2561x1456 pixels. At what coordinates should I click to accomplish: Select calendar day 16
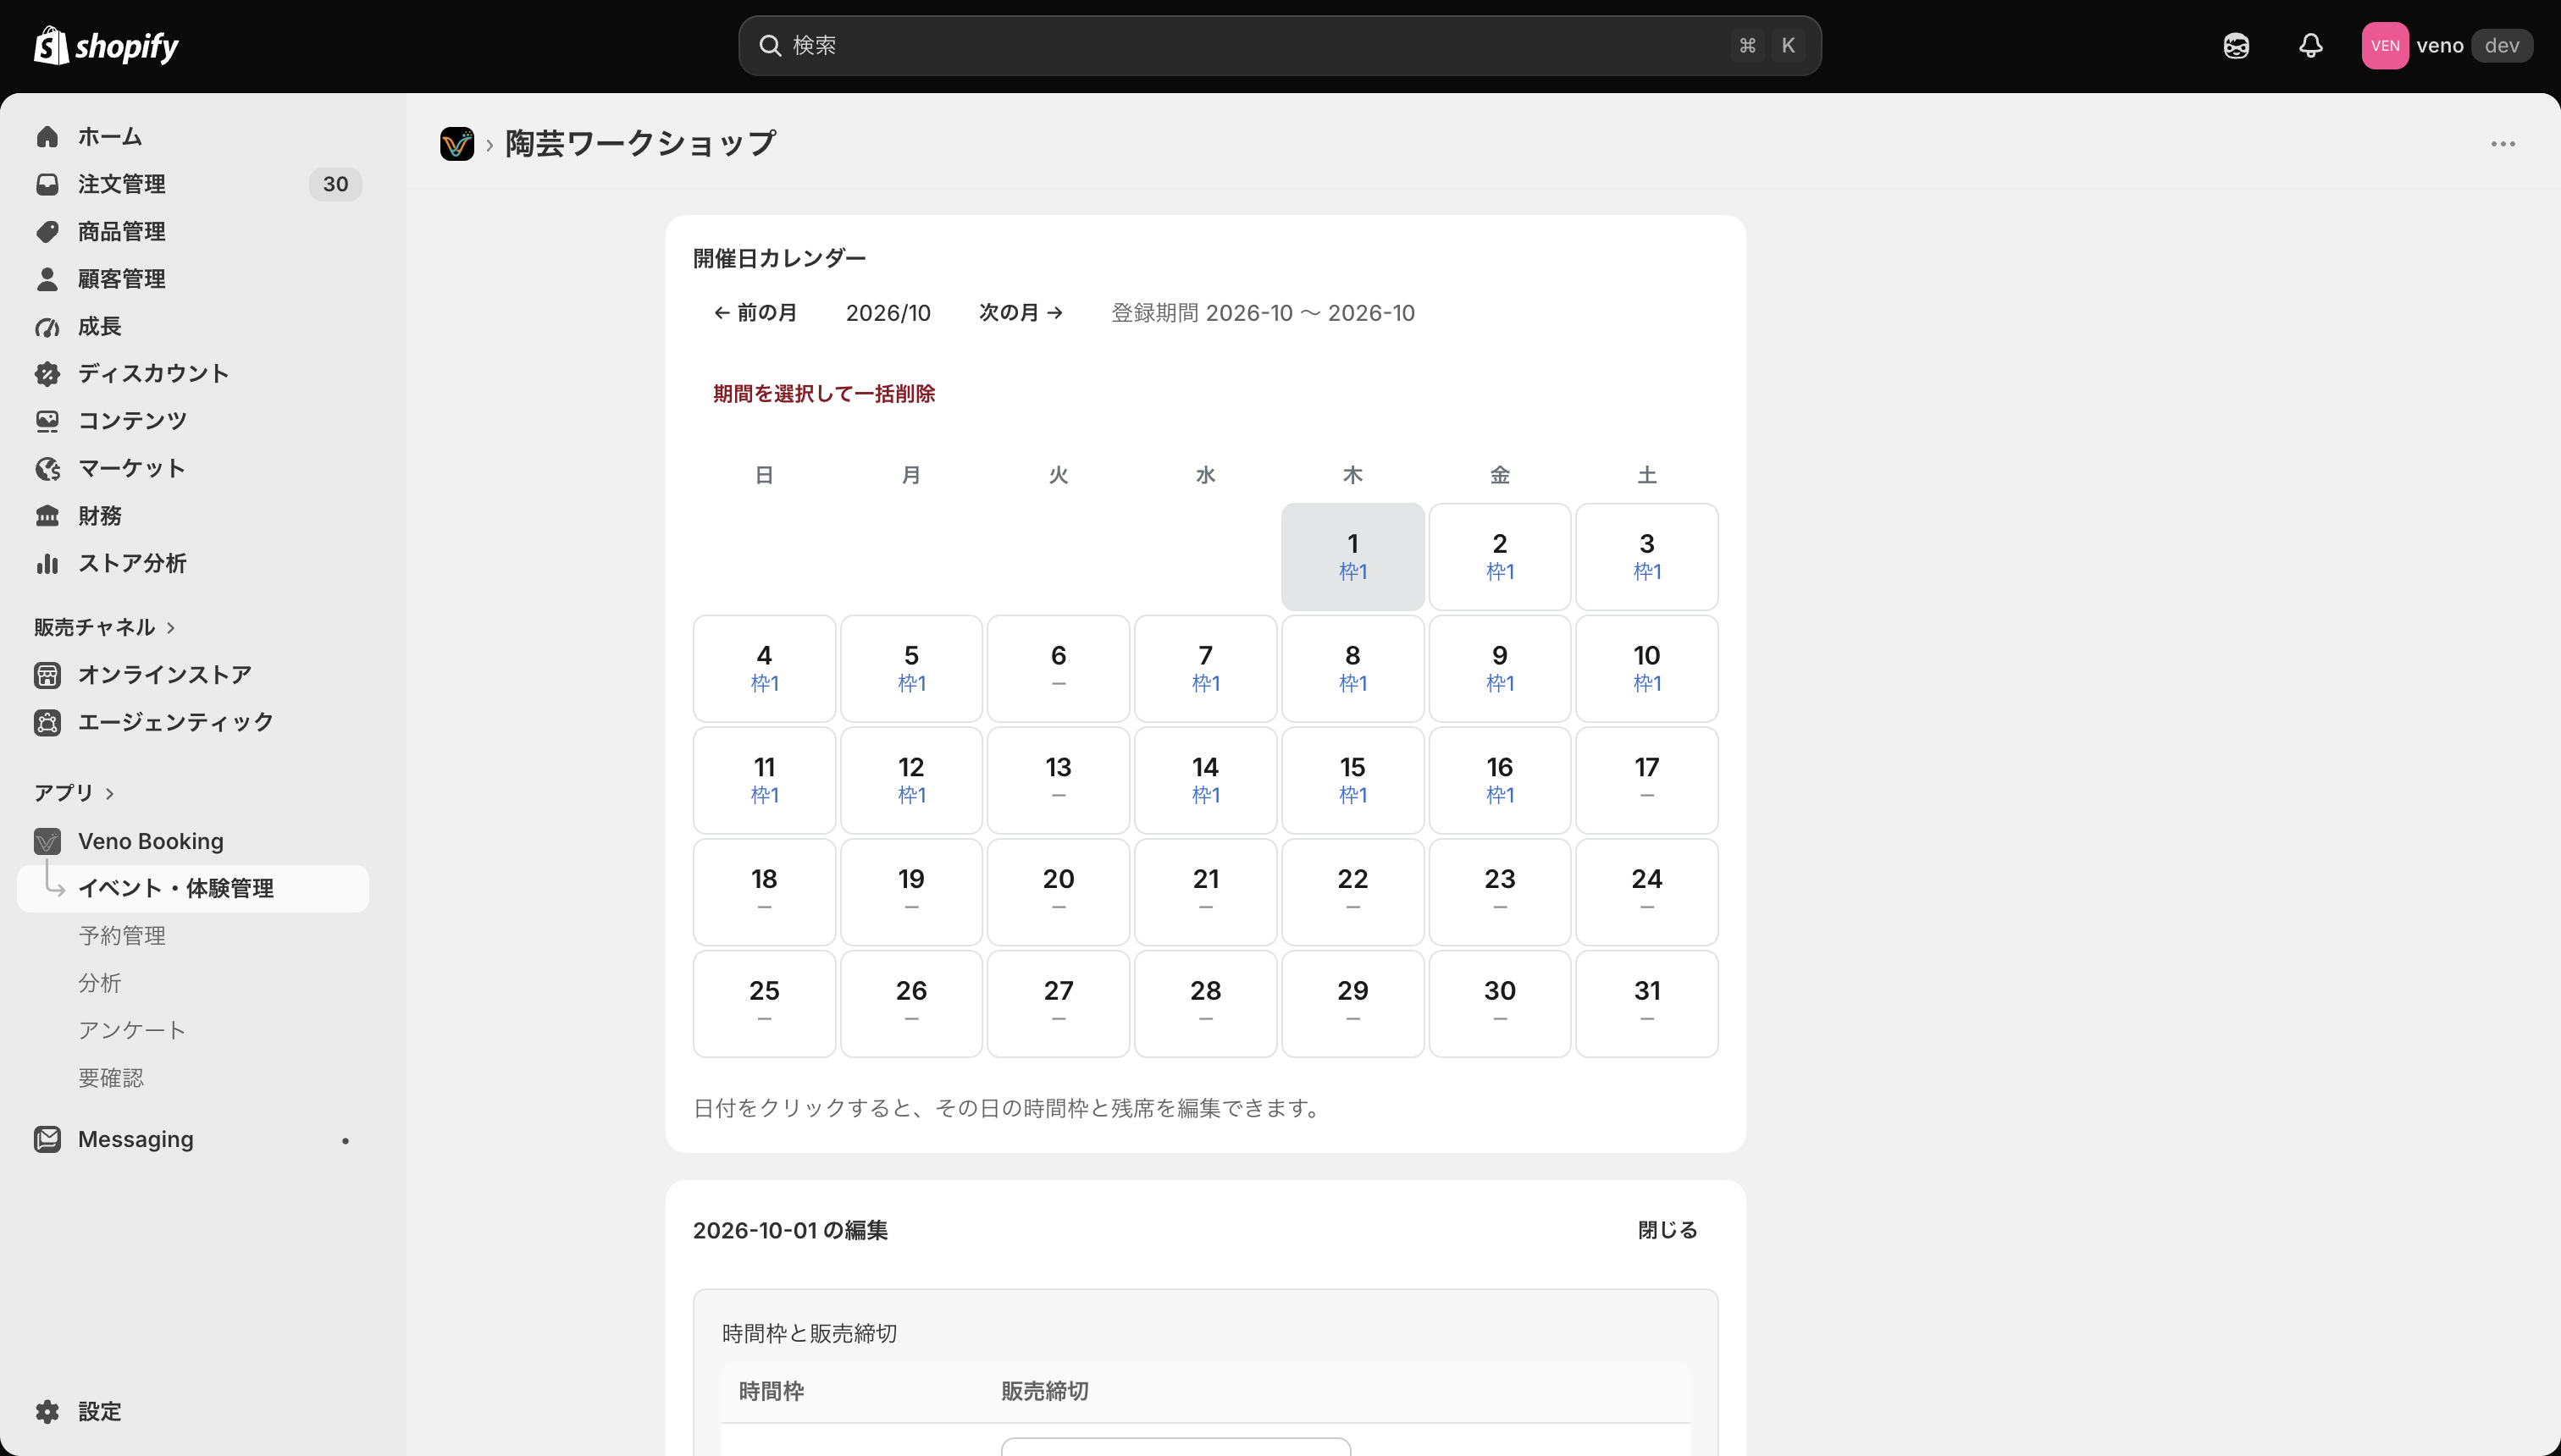click(x=1500, y=781)
